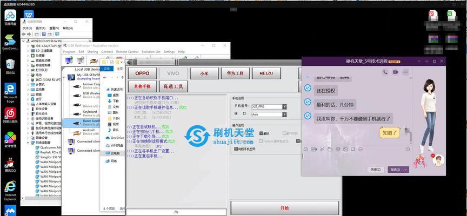
Task: Click the OPPO brand button
Action: (x=142, y=73)
